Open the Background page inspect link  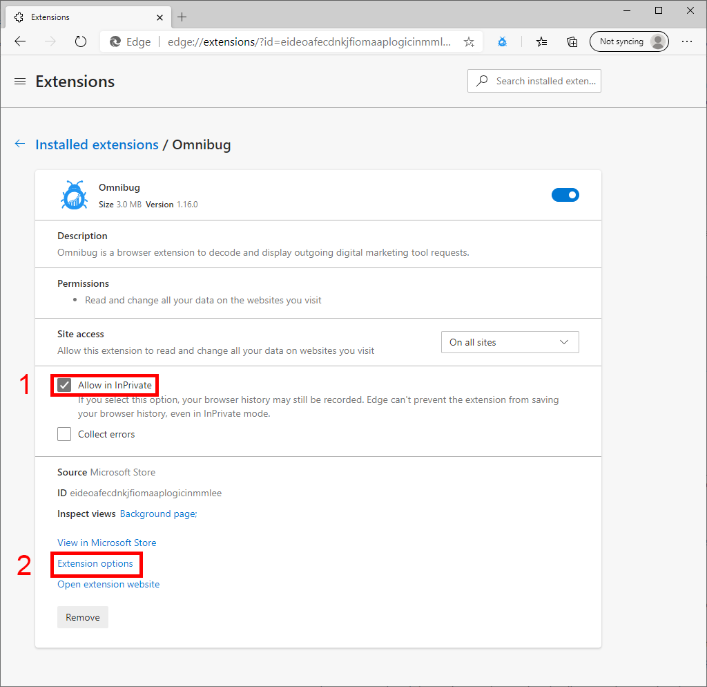coord(158,514)
